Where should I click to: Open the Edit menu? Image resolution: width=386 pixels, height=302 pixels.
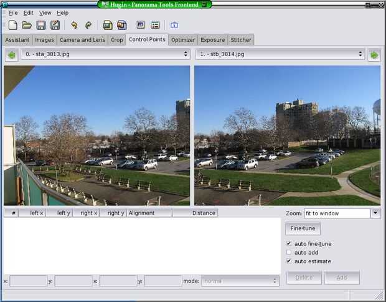(x=28, y=13)
